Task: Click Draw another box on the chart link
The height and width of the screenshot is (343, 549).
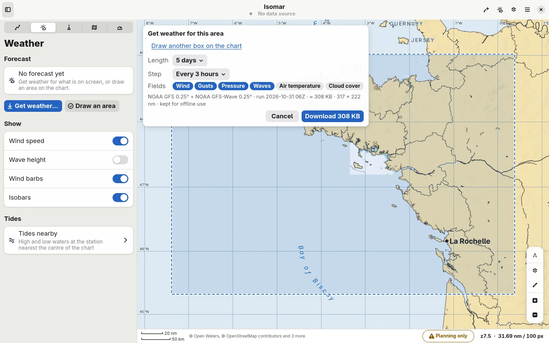Action: pyautogui.click(x=197, y=46)
